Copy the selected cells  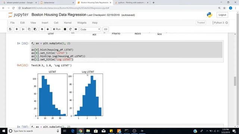tap(29, 29)
